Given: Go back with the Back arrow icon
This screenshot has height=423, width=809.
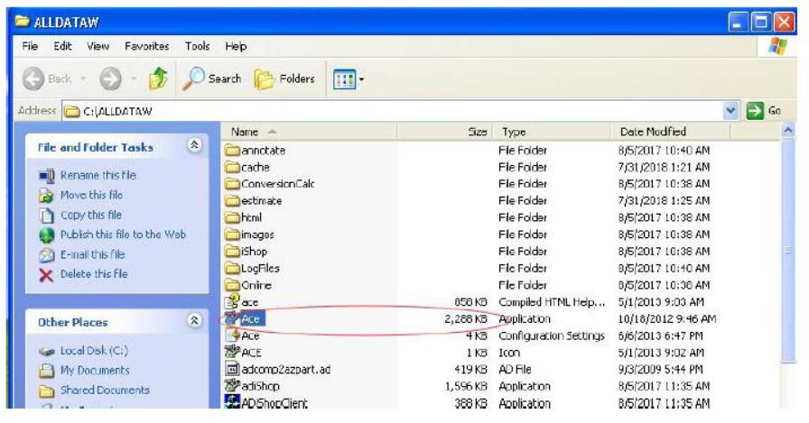Looking at the screenshot, I should (x=33, y=79).
